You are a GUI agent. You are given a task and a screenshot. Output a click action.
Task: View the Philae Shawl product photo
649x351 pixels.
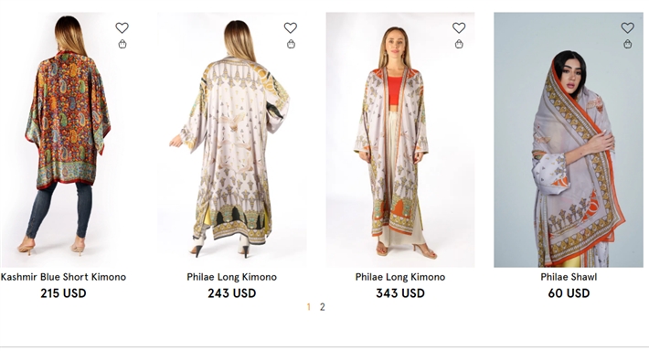(x=569, y=140)
